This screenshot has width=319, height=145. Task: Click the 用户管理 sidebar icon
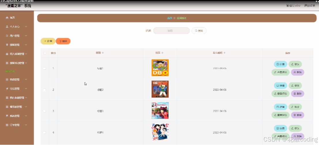(7, 36)
